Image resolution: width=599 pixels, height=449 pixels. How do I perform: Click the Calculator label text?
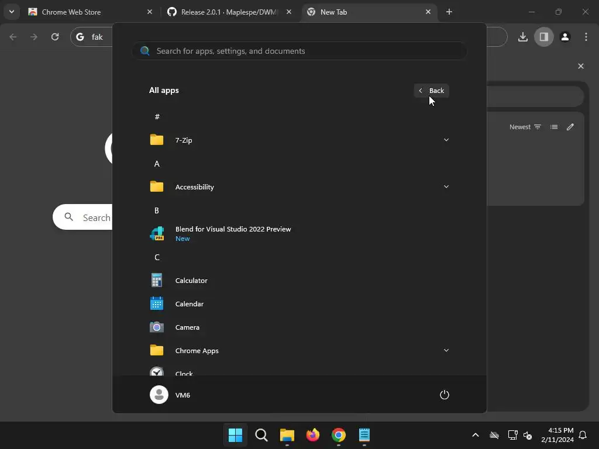[x=191, y=280]
